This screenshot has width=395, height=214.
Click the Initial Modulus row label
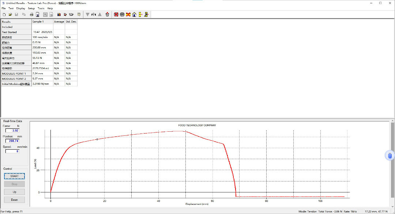point(16,84)
